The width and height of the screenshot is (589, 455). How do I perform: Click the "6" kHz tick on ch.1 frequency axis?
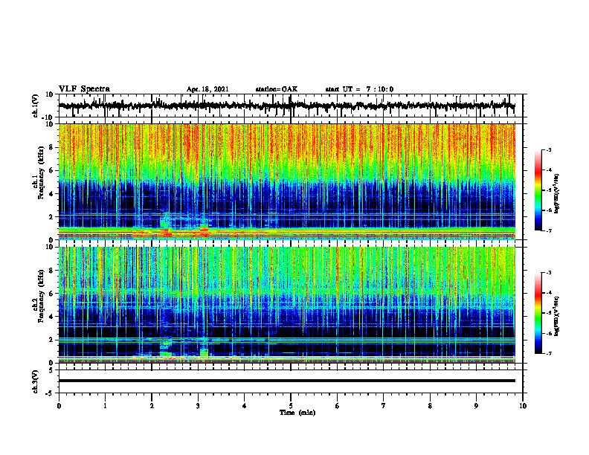click(51, 170)
